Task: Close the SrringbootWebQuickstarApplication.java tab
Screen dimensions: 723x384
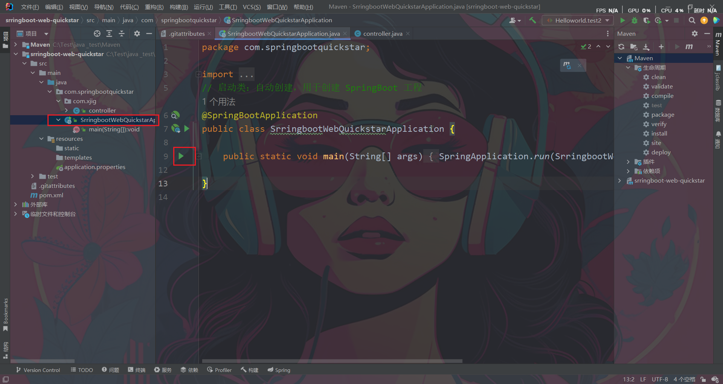Action: tap(345, 34)
